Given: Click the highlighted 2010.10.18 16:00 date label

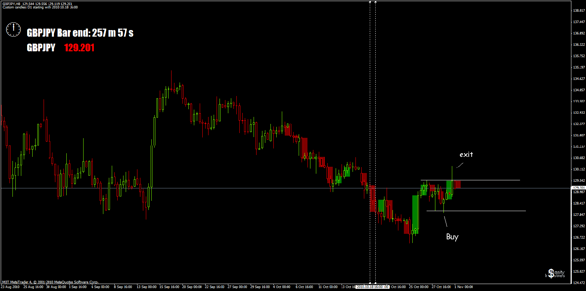Looking at the screenshot, I should coord(373,287).
